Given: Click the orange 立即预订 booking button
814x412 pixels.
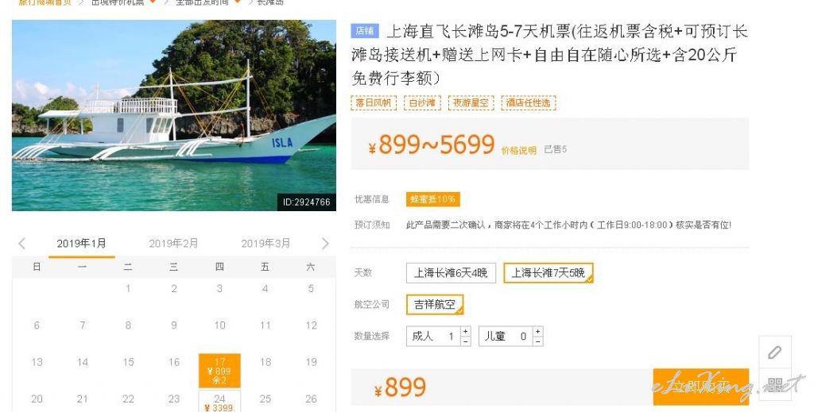Looking at the screenshot, I should [701, 387].
